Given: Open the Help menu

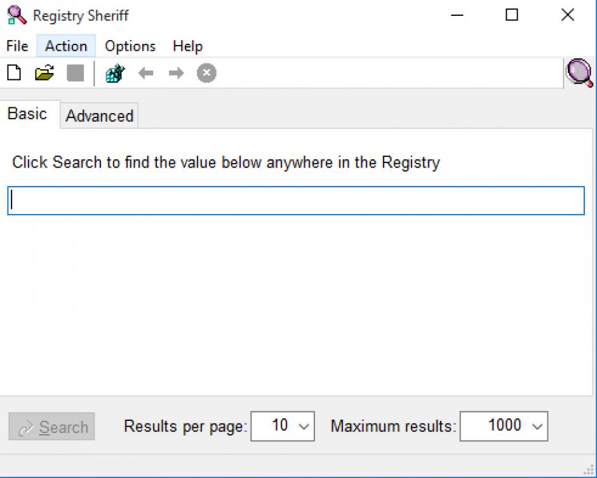Looking at the screenshot, I should (188, 46).
